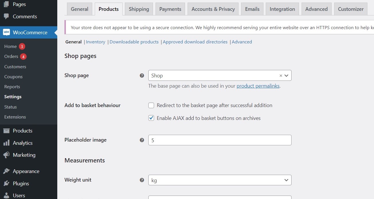The height and width of the screenshot is (199, 374).
Task: Open Reports in WooCommerce submenu
Action: pos(12,87)
